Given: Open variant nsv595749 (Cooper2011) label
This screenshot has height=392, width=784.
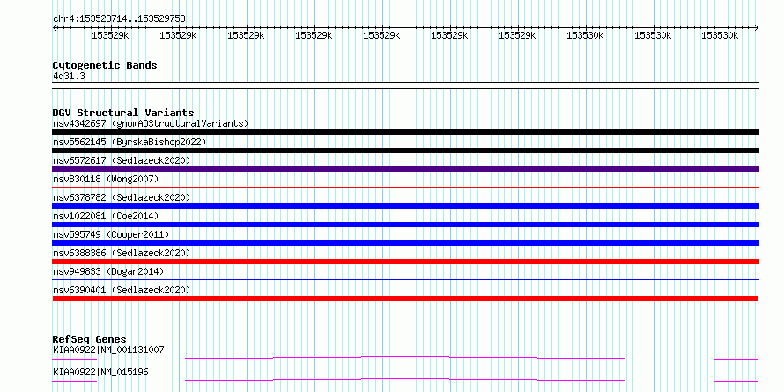Looking at the screenshot, I should (x=111, y=234).
